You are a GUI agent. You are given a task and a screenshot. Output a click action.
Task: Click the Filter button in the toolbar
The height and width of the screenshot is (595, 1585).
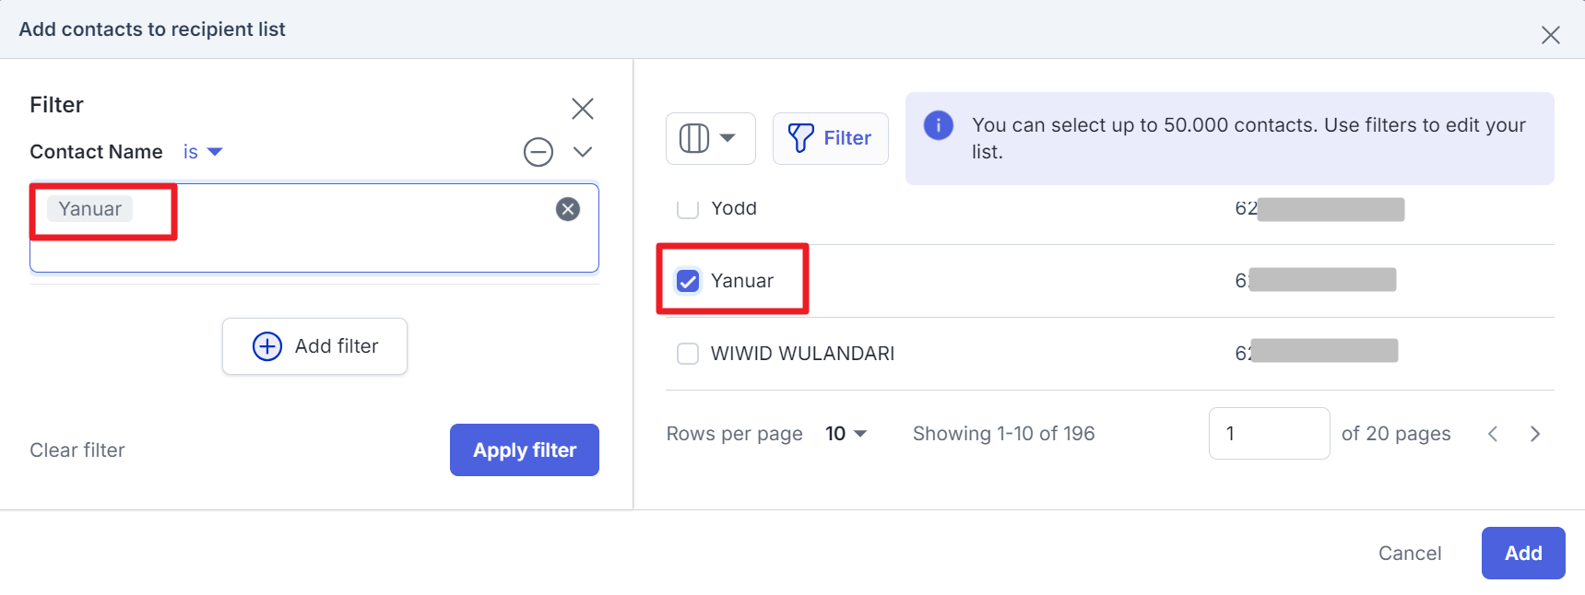click(830, 138)
